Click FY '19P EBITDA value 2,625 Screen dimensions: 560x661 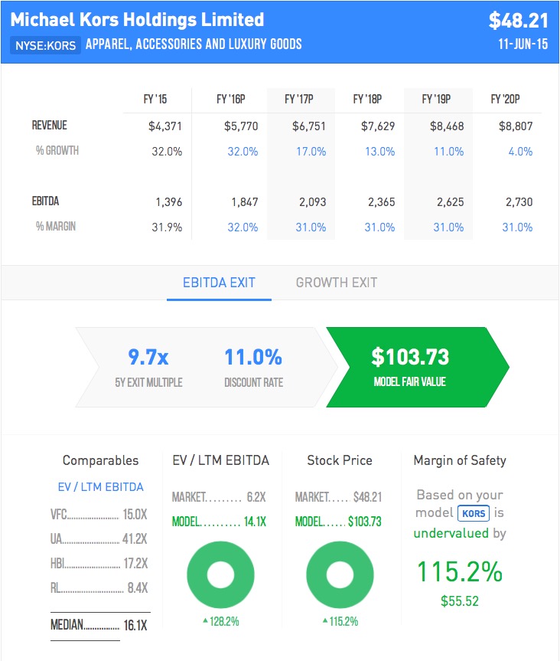[451, 202]
